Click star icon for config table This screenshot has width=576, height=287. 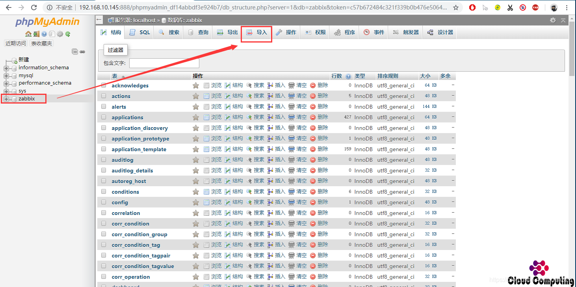(195, 202)
